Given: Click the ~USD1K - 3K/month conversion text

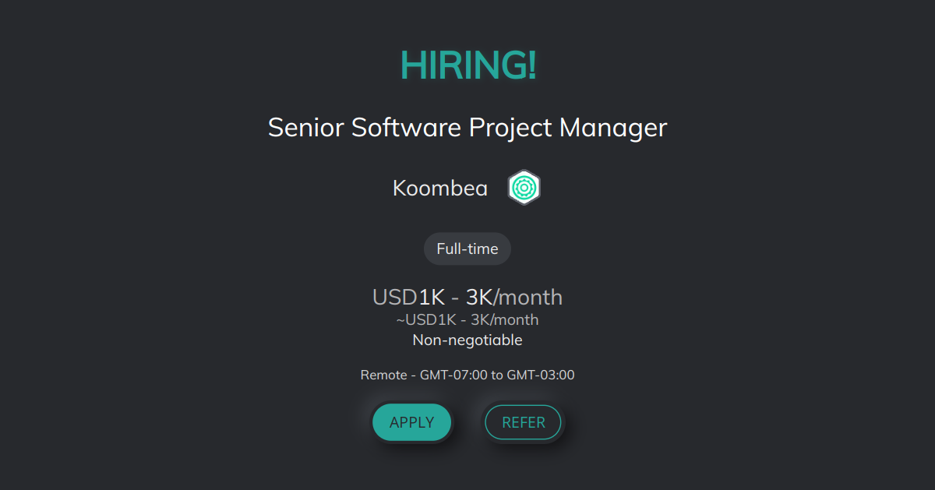Looking at the screenshot, I should pos(467,319).
